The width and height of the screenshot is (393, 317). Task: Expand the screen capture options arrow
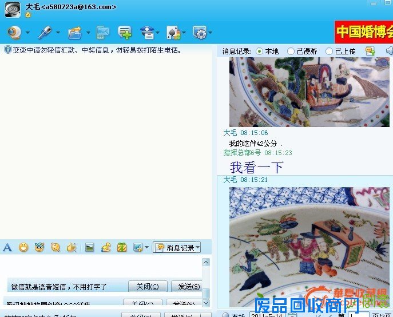tap(147, 248)
